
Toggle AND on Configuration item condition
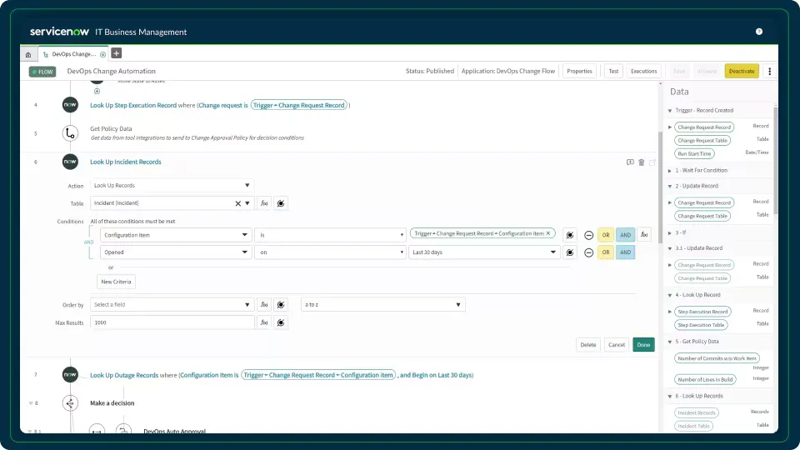pyautogui.click(x=625, y=235)
